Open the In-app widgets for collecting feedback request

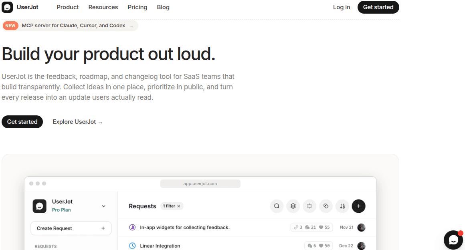pyautogui.click(x=184, y=228)
